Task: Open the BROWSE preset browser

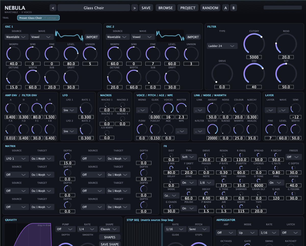Action: click(165, 8)
